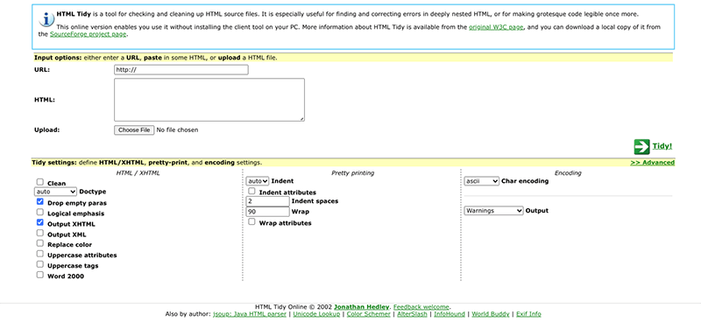Click the 'HTML / XHTML' section heading
This screenshot has width=701, height=322.
coord(138,173)
